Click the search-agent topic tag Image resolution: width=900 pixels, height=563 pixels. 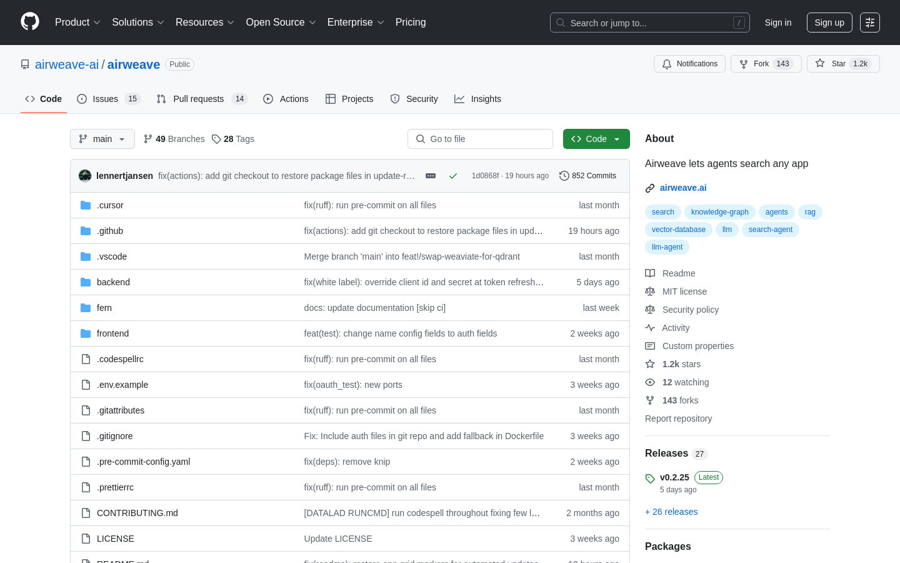[x=771, y=230]
